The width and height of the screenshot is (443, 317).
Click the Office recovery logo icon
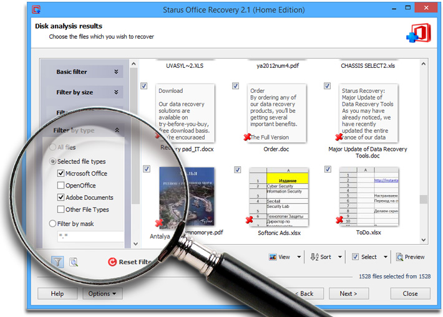[x=419, y=33]
